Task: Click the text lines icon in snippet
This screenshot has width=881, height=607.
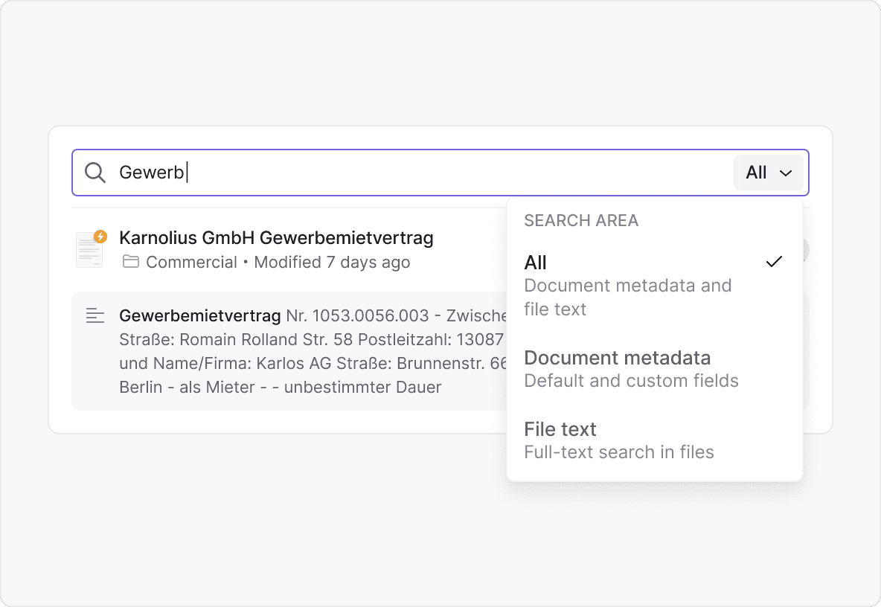Action: click(94, 315)
